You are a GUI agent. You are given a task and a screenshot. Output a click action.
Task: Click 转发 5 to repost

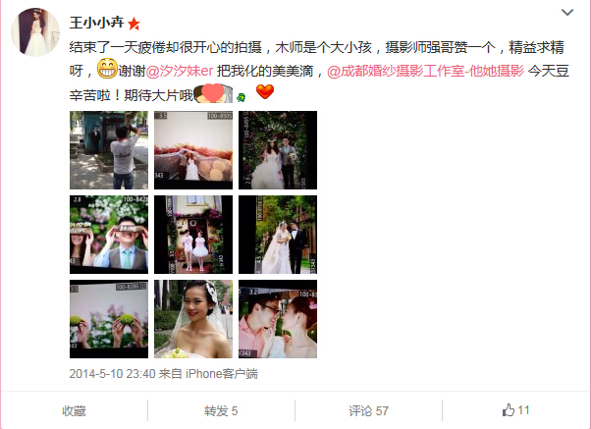(221, 410)
